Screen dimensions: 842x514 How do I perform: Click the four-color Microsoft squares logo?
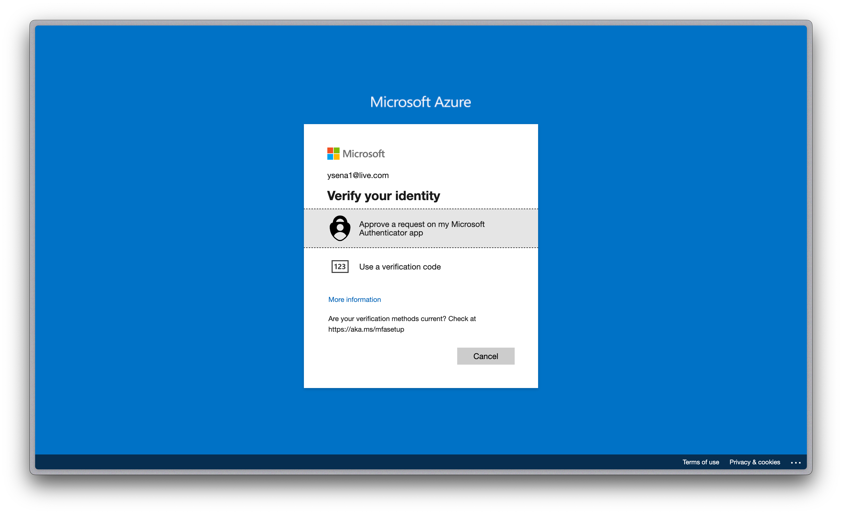[333, 154]
